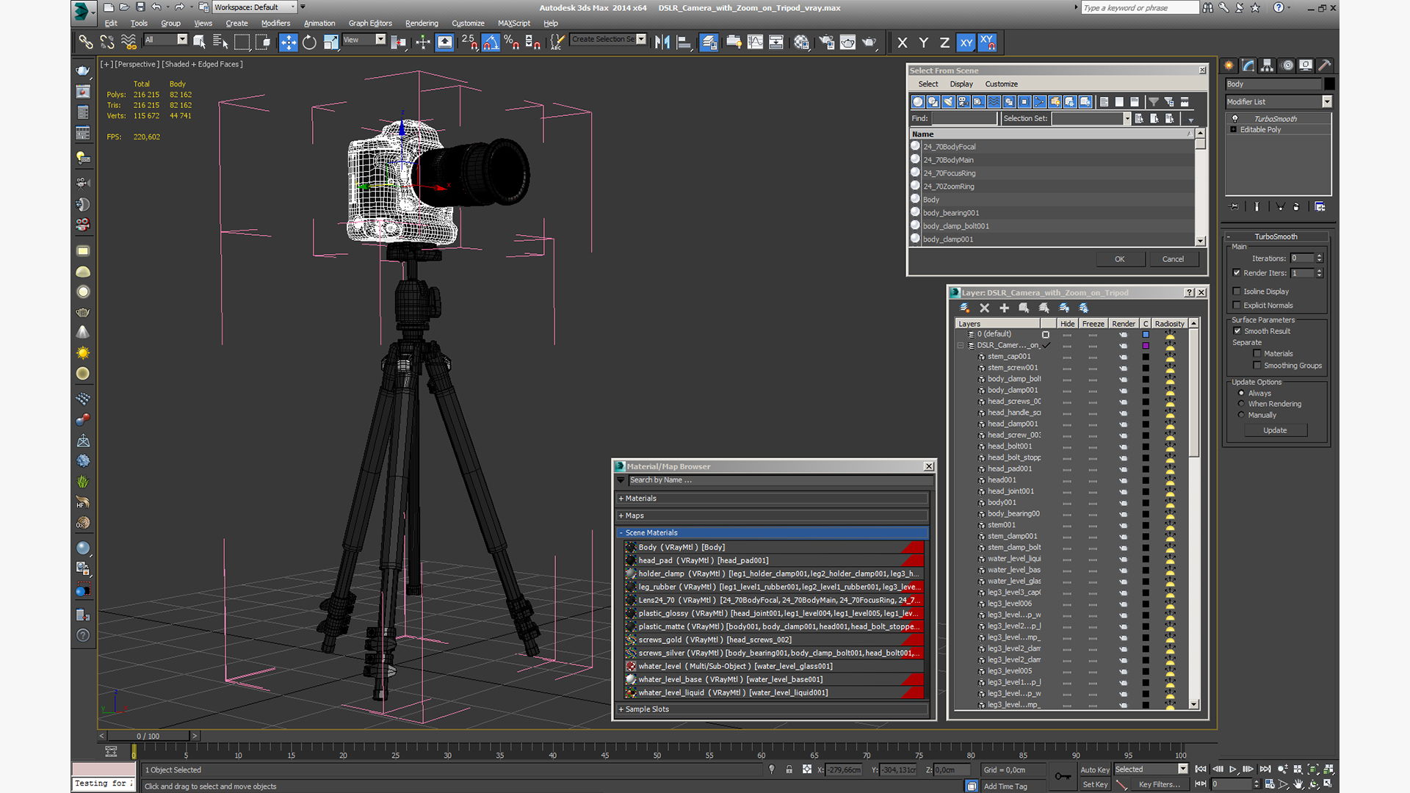This screenshot has width=1410, height=793.
Task: Click the time slider 0/100 handle
Action: (148, 736)
